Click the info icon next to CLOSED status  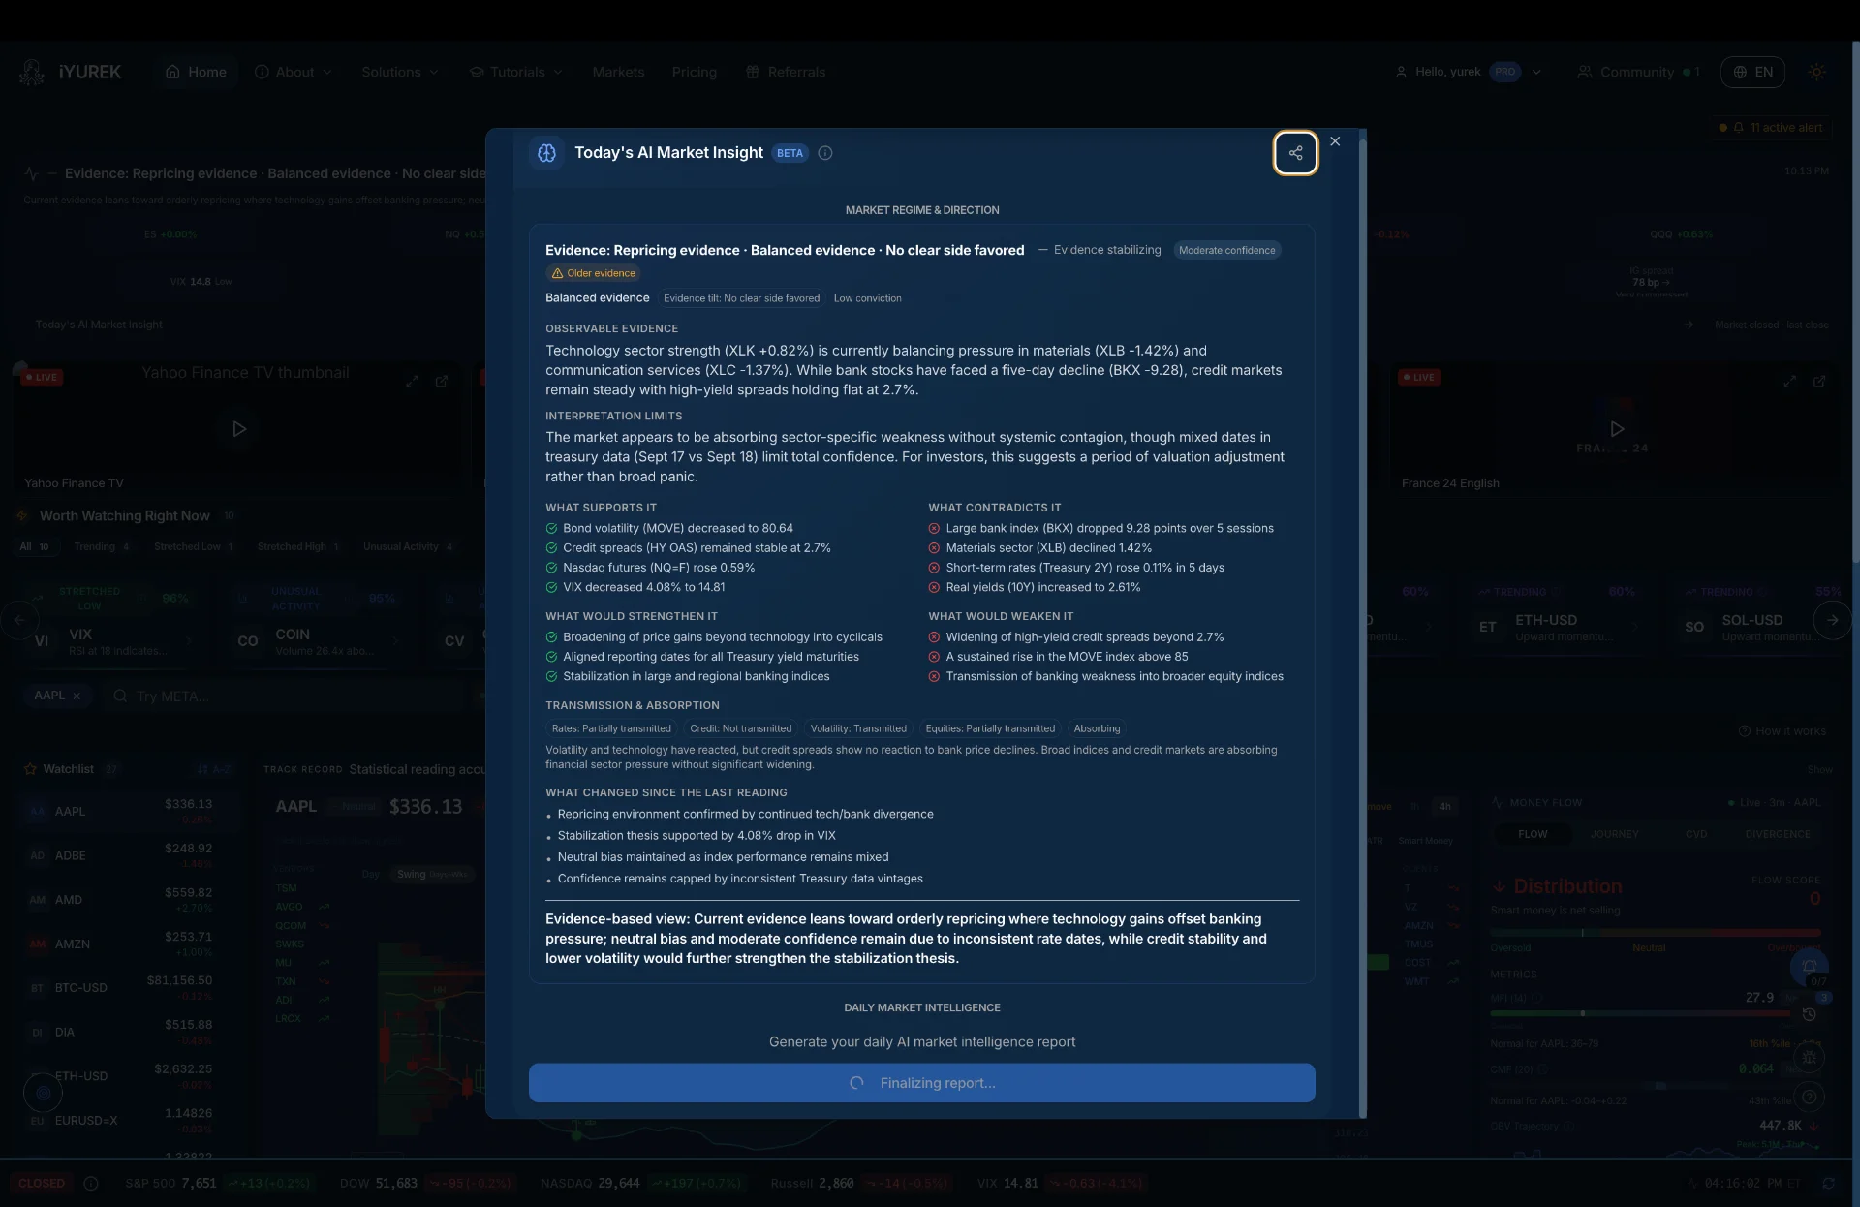(91, 1184)
